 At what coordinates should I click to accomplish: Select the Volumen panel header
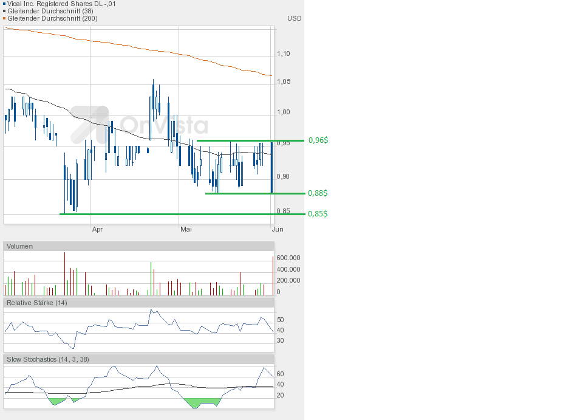coord(20,246)
